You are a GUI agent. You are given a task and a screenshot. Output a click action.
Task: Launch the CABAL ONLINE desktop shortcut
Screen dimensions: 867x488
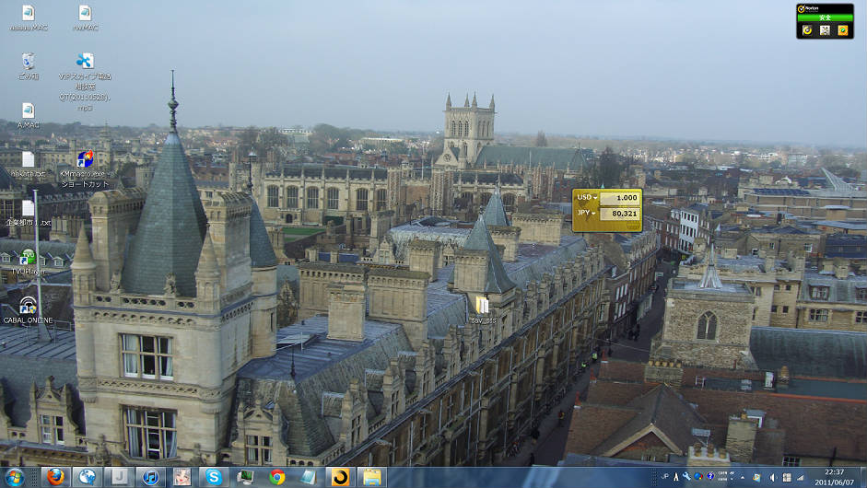click(29, 306)
